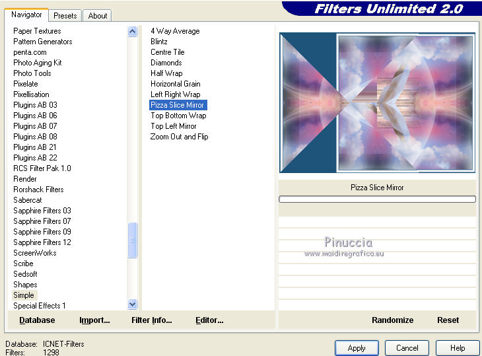Select penta.com category
482x356 pixels.
pos(30,52)
